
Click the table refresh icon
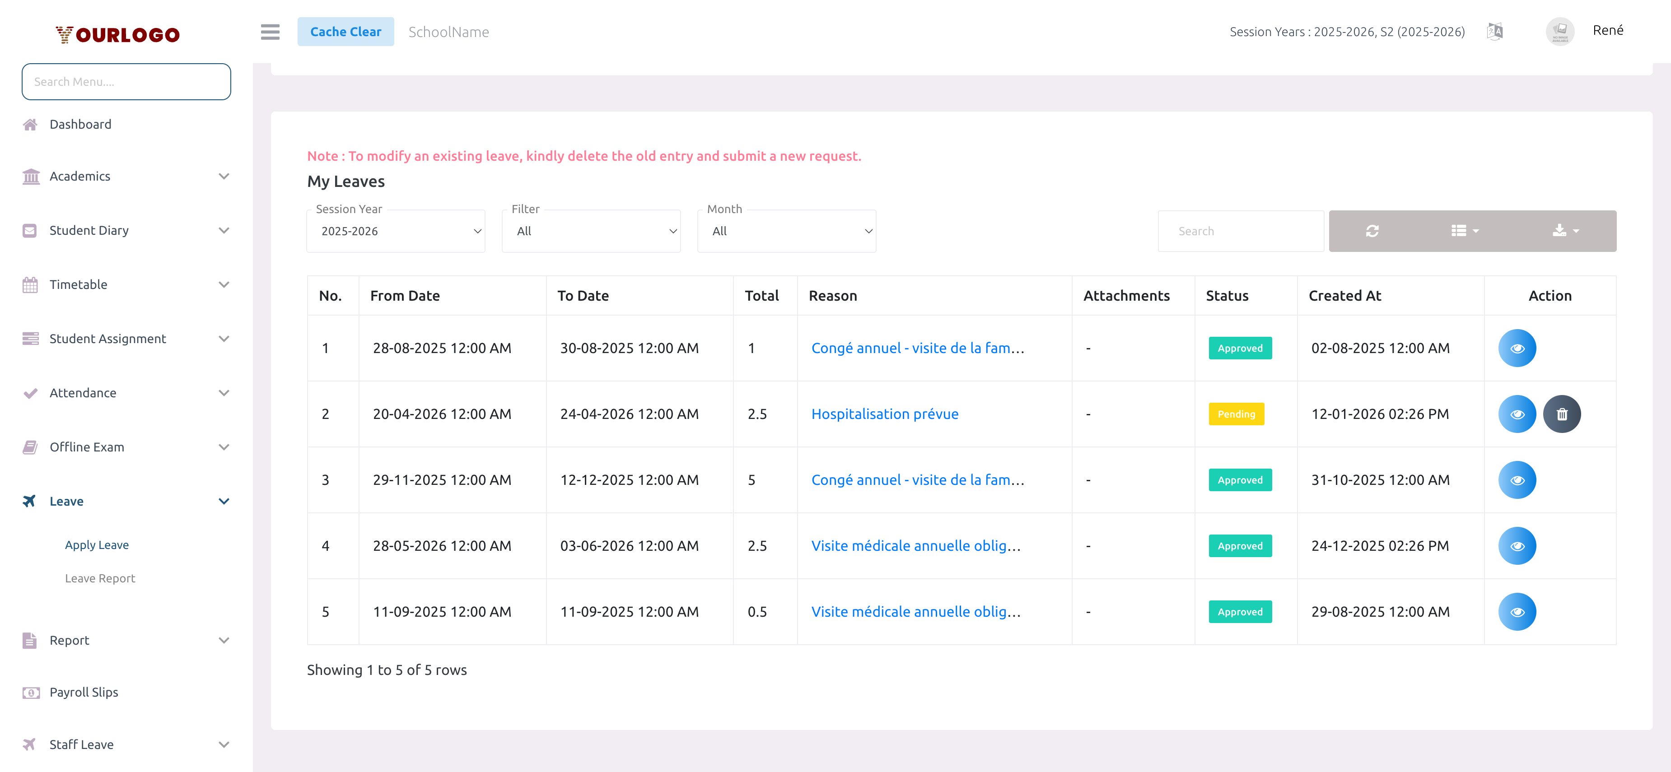pos(1372,231)
